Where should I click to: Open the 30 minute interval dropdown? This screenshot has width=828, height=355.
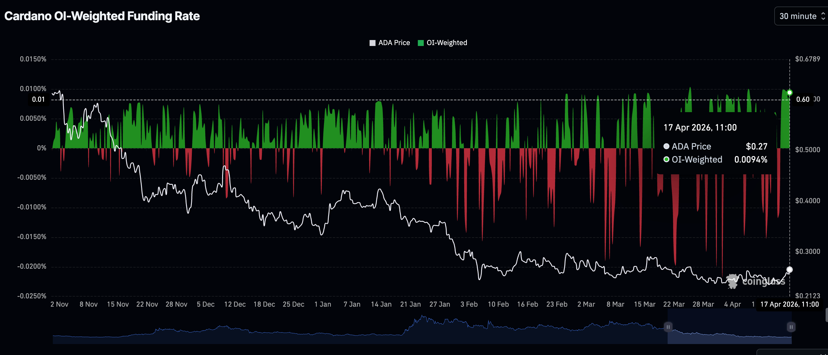tap(798, 16)
